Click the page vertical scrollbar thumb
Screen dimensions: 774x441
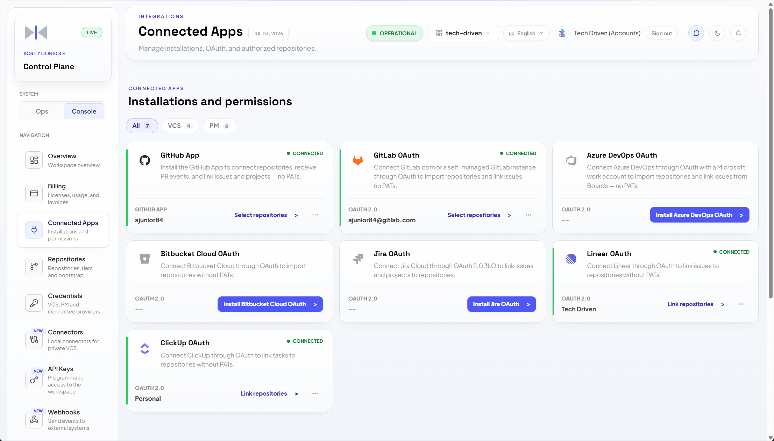(x=771, y=154)
